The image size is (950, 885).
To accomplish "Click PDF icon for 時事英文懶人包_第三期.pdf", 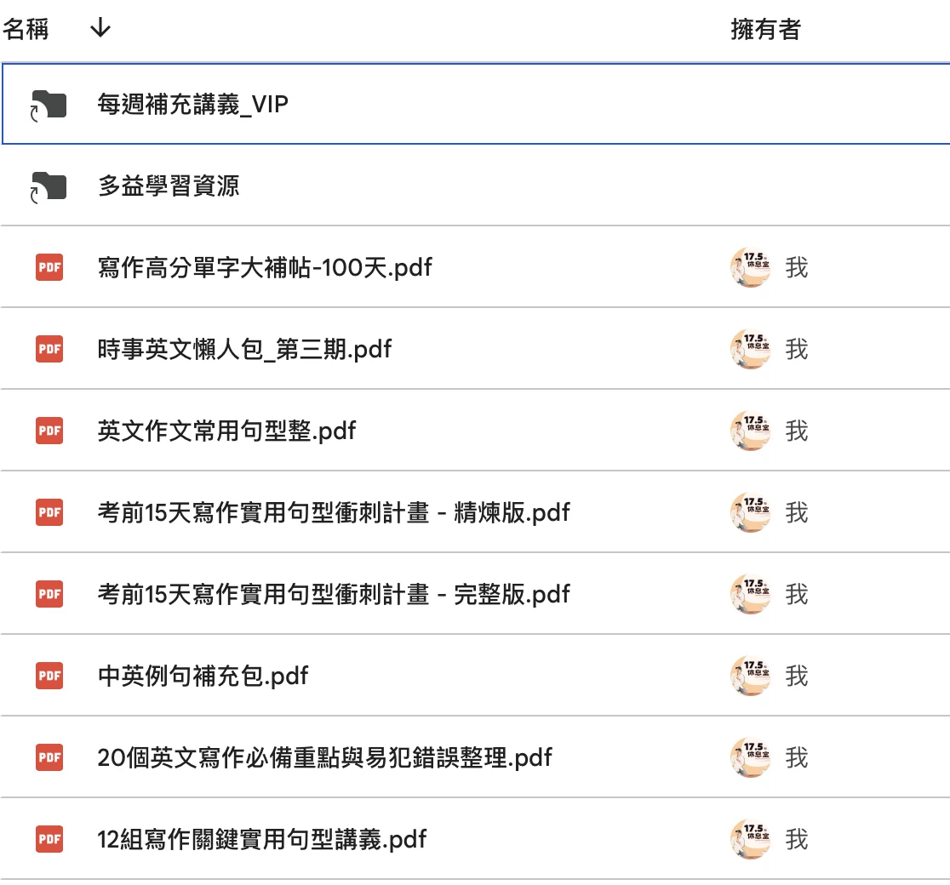I will [49, 350].
